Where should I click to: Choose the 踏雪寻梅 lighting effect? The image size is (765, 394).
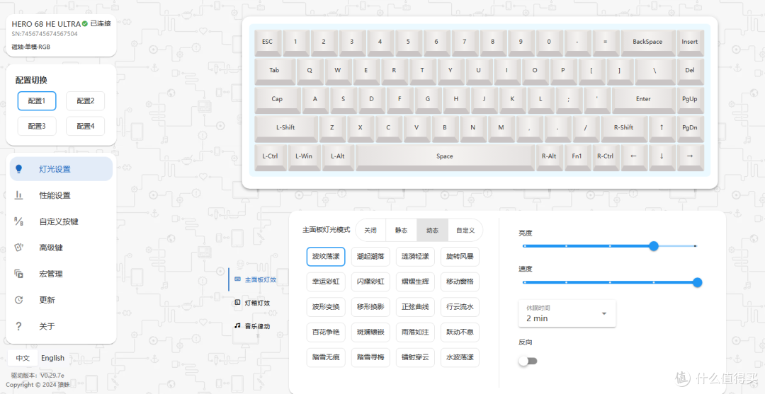tap(370, 357)
